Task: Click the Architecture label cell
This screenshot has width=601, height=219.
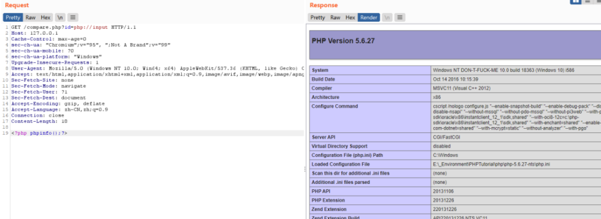Action: 370,97
